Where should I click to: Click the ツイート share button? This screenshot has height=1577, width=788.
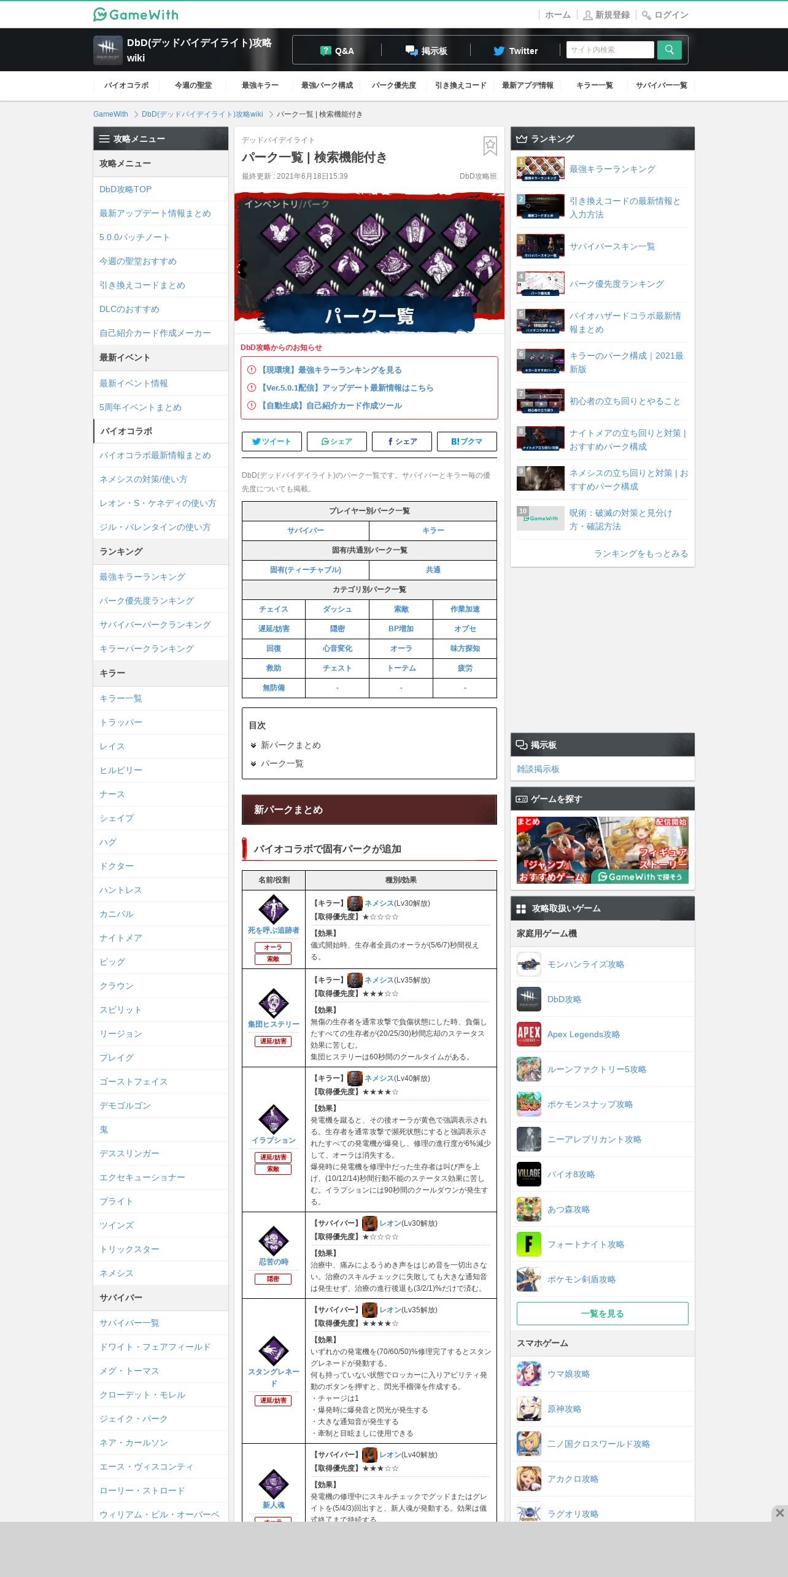(271, 442)
